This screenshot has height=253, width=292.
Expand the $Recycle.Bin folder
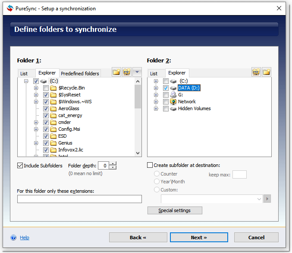pos(36,88)
